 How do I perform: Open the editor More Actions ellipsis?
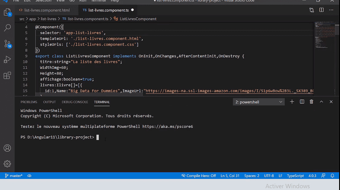pos(331,10)
